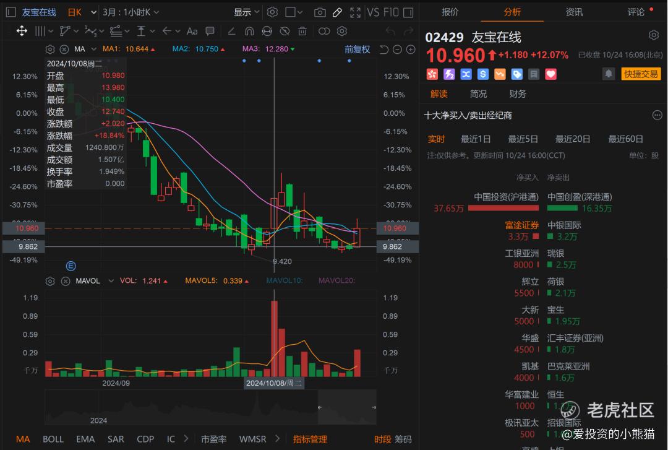Screen dimensions: 668x450
Task: Open MA indicator settings gear
Action: [x=50, y=50]
